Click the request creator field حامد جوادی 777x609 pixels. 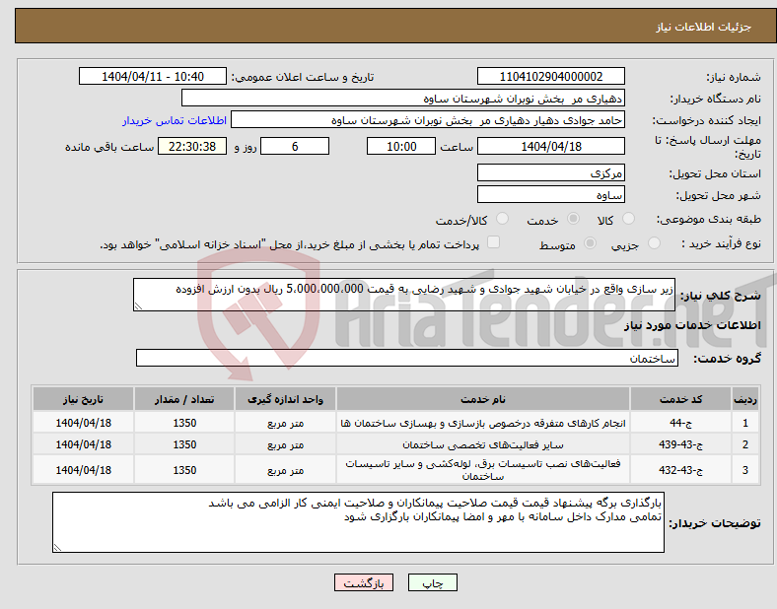(x=428, y=120)
